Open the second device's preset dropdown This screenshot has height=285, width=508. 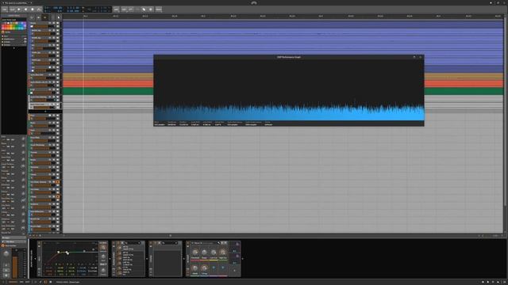(x=133, y=243)
